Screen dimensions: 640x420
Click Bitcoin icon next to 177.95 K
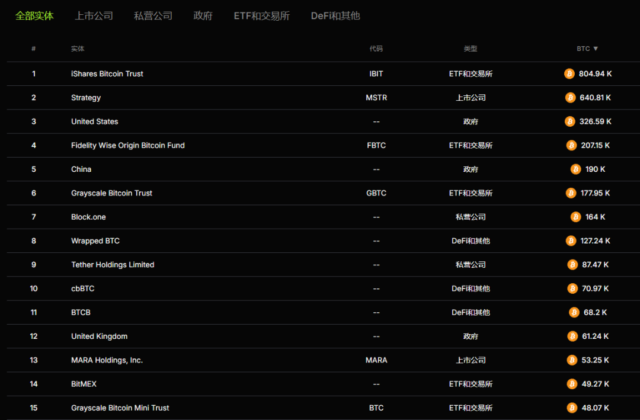571,193
